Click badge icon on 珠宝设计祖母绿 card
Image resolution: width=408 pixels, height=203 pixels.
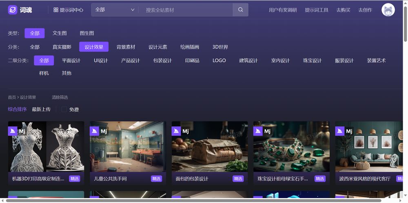[x=258, y=131]
